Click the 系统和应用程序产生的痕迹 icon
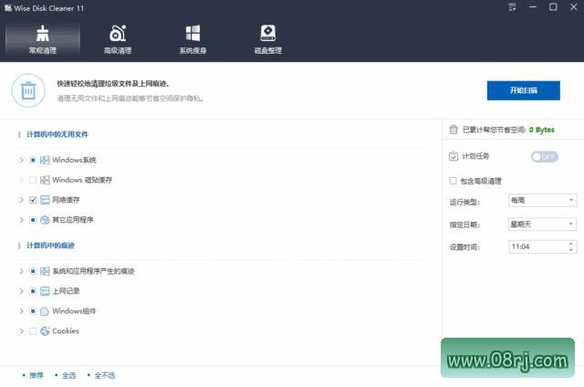Screen dimensions: 584x387 point(45,271)
